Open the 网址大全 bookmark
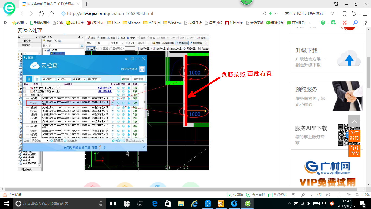The width and height of the screenshot is (371, 209). (75, 23)
